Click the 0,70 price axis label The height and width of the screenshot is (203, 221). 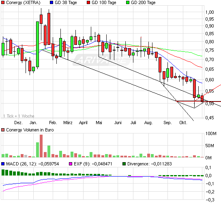210,59
